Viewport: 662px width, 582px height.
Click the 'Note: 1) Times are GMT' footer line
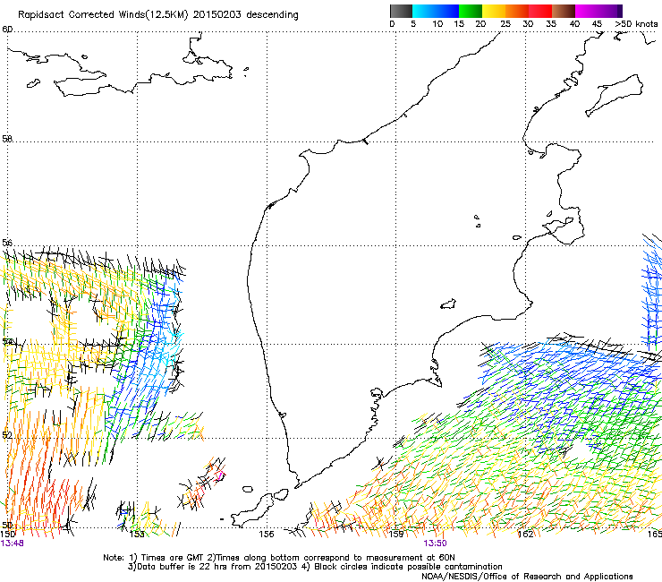tap(279, 558)
